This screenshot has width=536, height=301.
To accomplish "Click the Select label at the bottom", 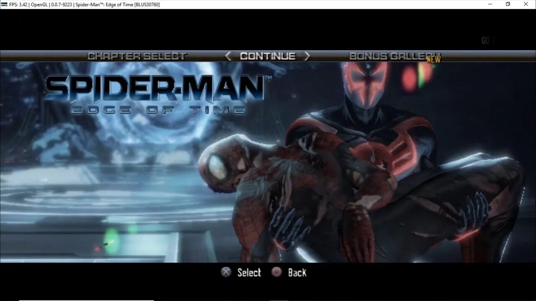I will (249, 273).
